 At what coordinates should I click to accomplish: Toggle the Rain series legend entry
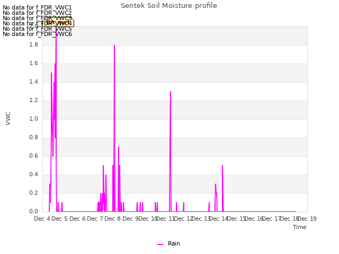point(168,243)
